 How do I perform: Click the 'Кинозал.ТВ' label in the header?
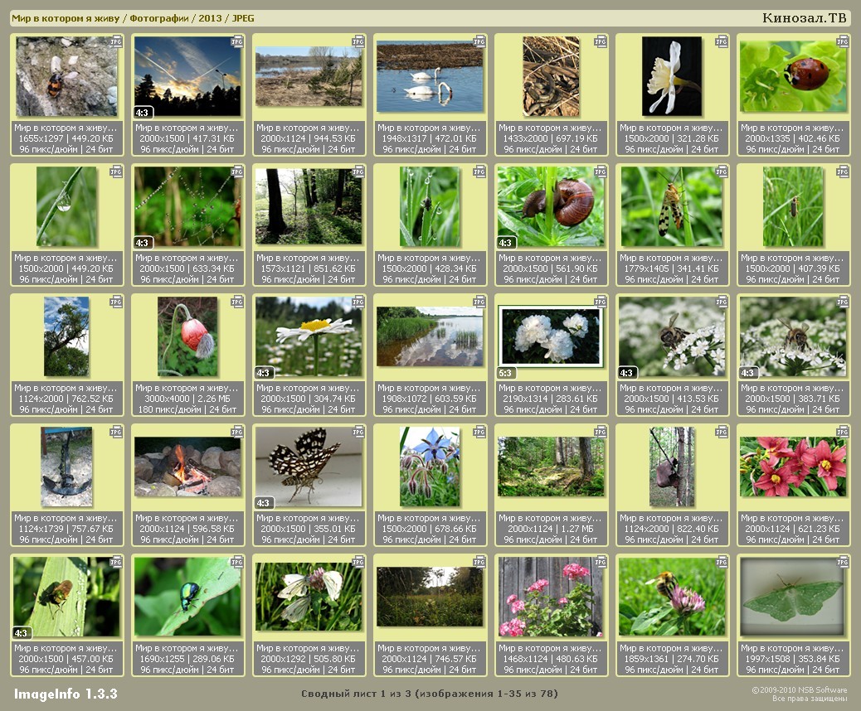coord(805,17)
